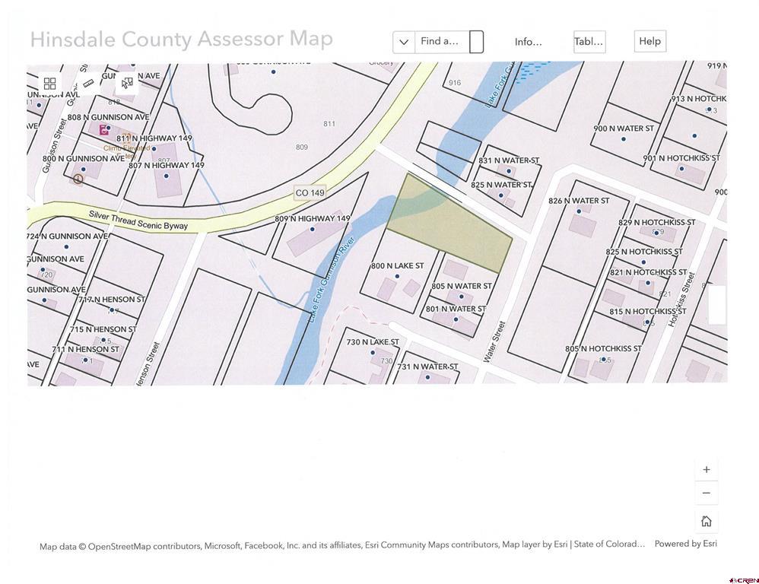Click the Lake Fork Gunnison River label
Image resolution: width=759 pixels, height=584 pixels.
click(331, 280)
